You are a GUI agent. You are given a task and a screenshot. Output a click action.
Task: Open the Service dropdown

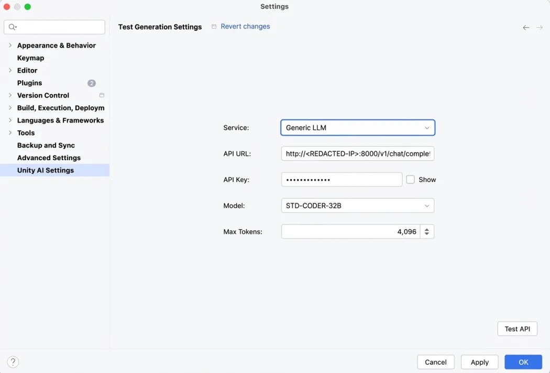click(x=358, y=128)
